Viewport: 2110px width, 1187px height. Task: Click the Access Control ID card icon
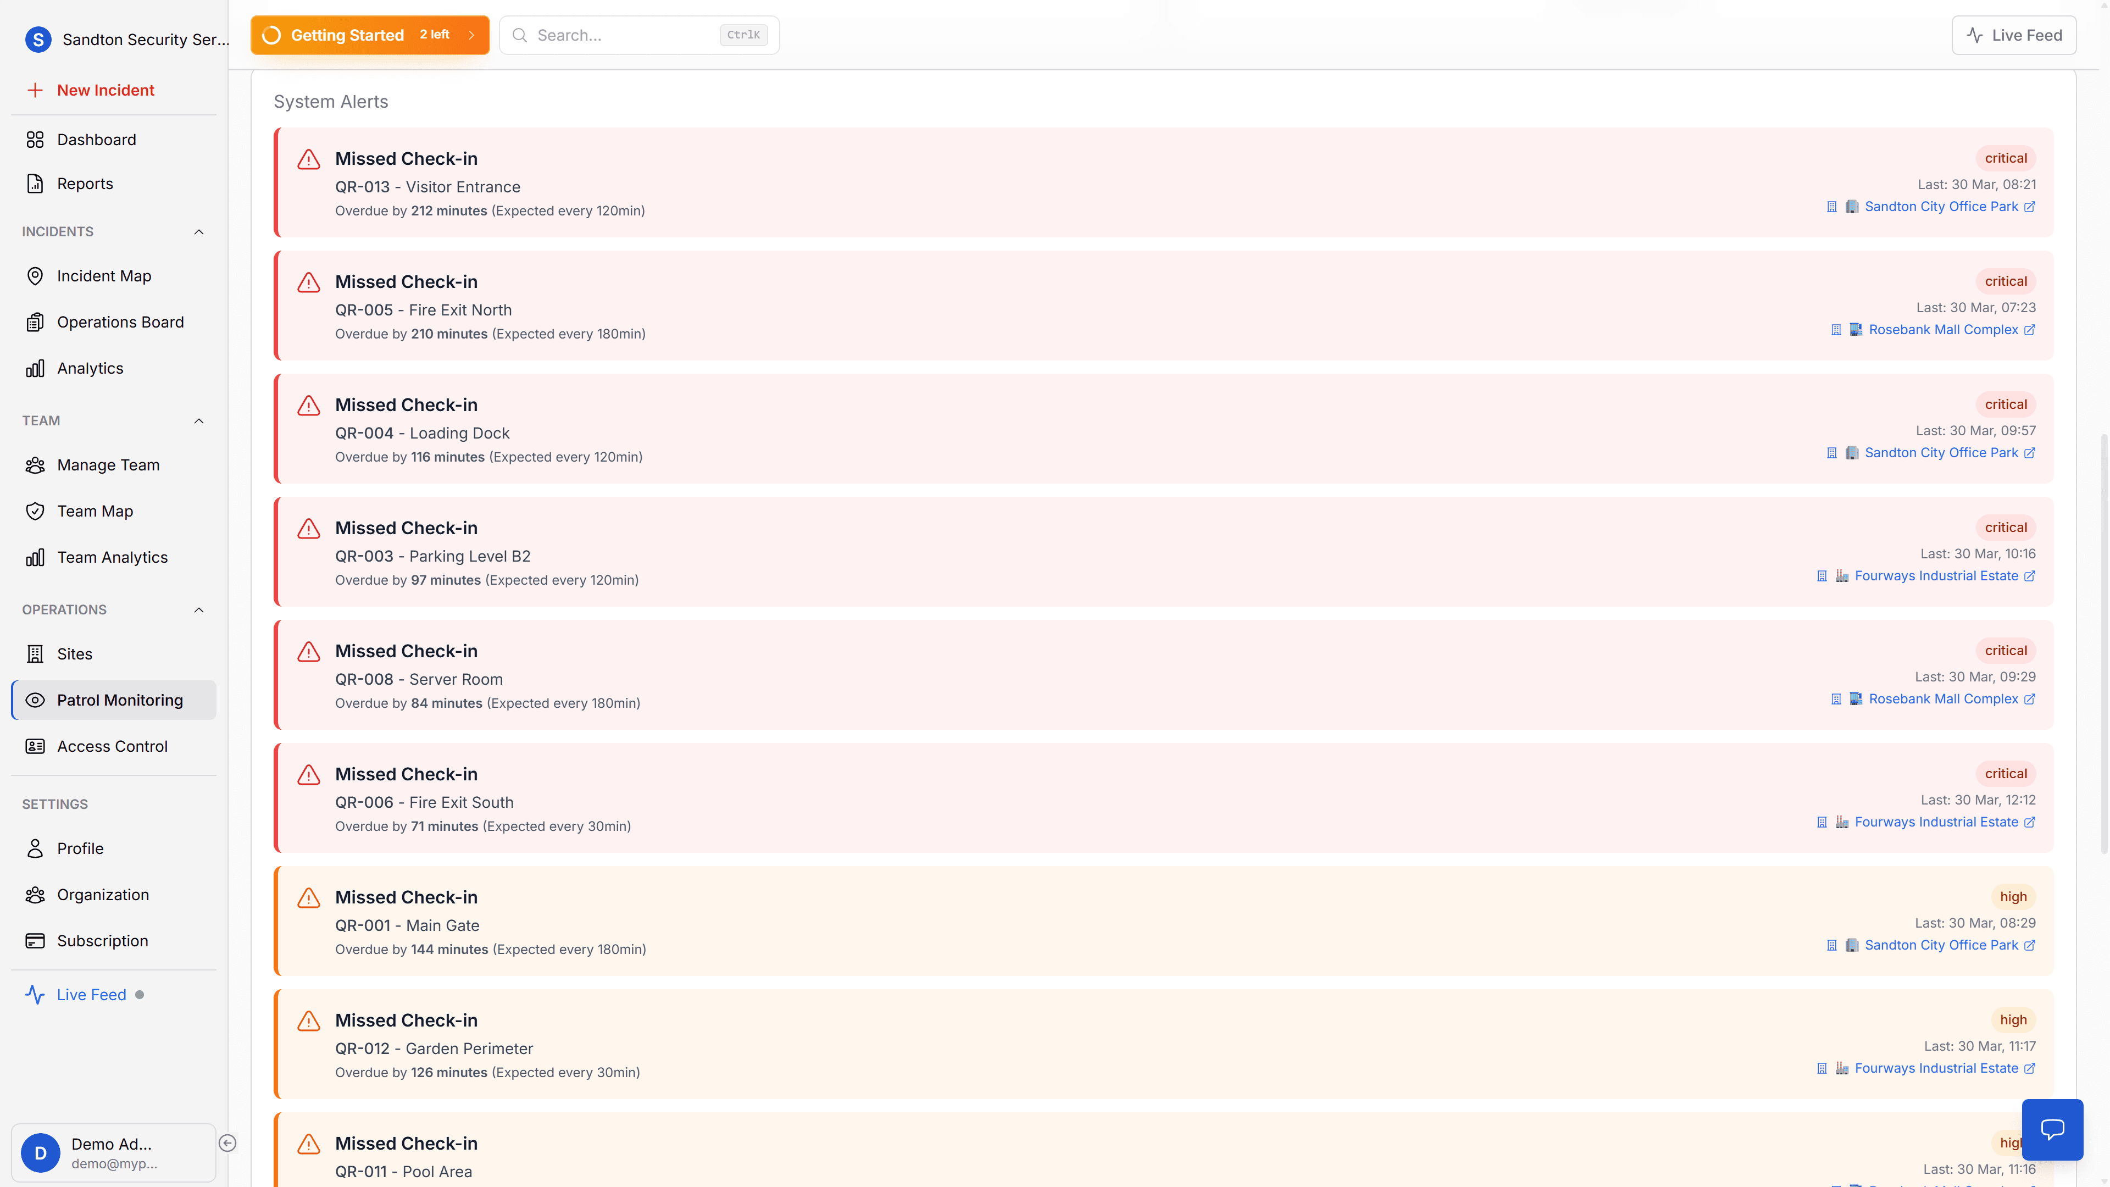[35, 746]
